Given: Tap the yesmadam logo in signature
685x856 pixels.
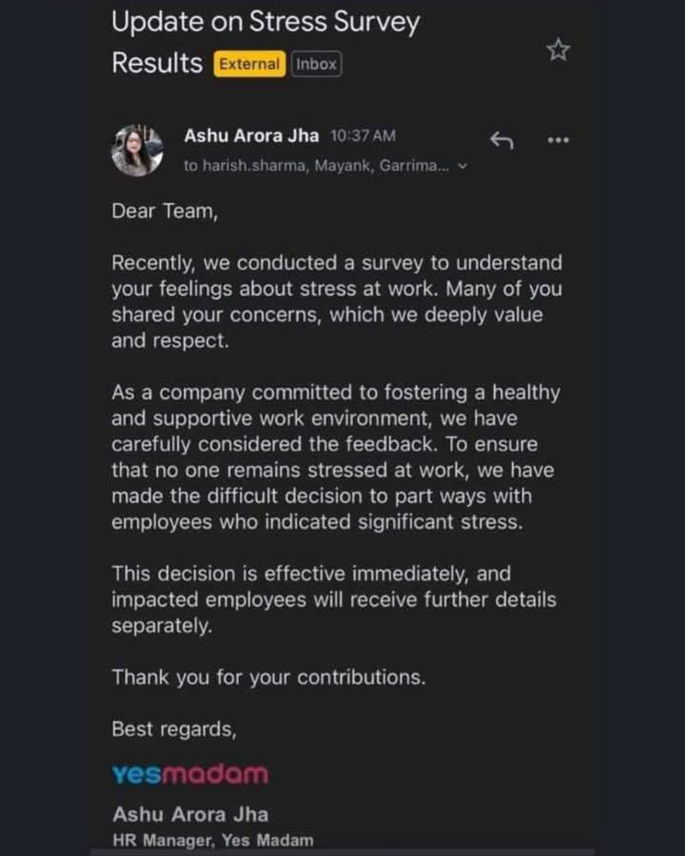Looking at the screenshot, I should tap(190, 774).
